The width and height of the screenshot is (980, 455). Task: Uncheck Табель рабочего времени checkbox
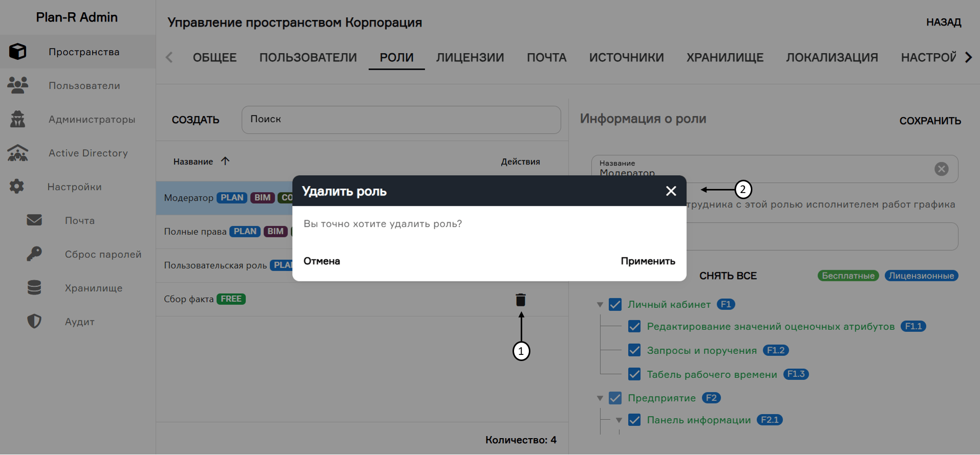pos(634,374)
